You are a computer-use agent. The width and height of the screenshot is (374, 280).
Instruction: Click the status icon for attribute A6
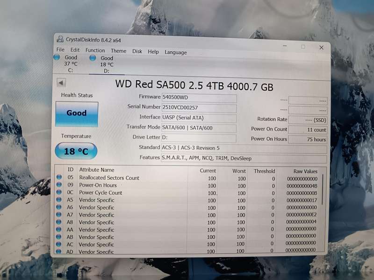point(59,207)
